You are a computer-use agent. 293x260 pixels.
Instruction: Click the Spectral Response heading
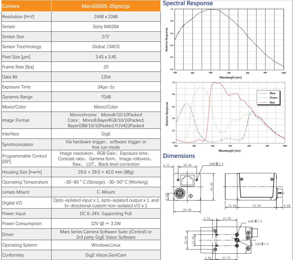188,3
